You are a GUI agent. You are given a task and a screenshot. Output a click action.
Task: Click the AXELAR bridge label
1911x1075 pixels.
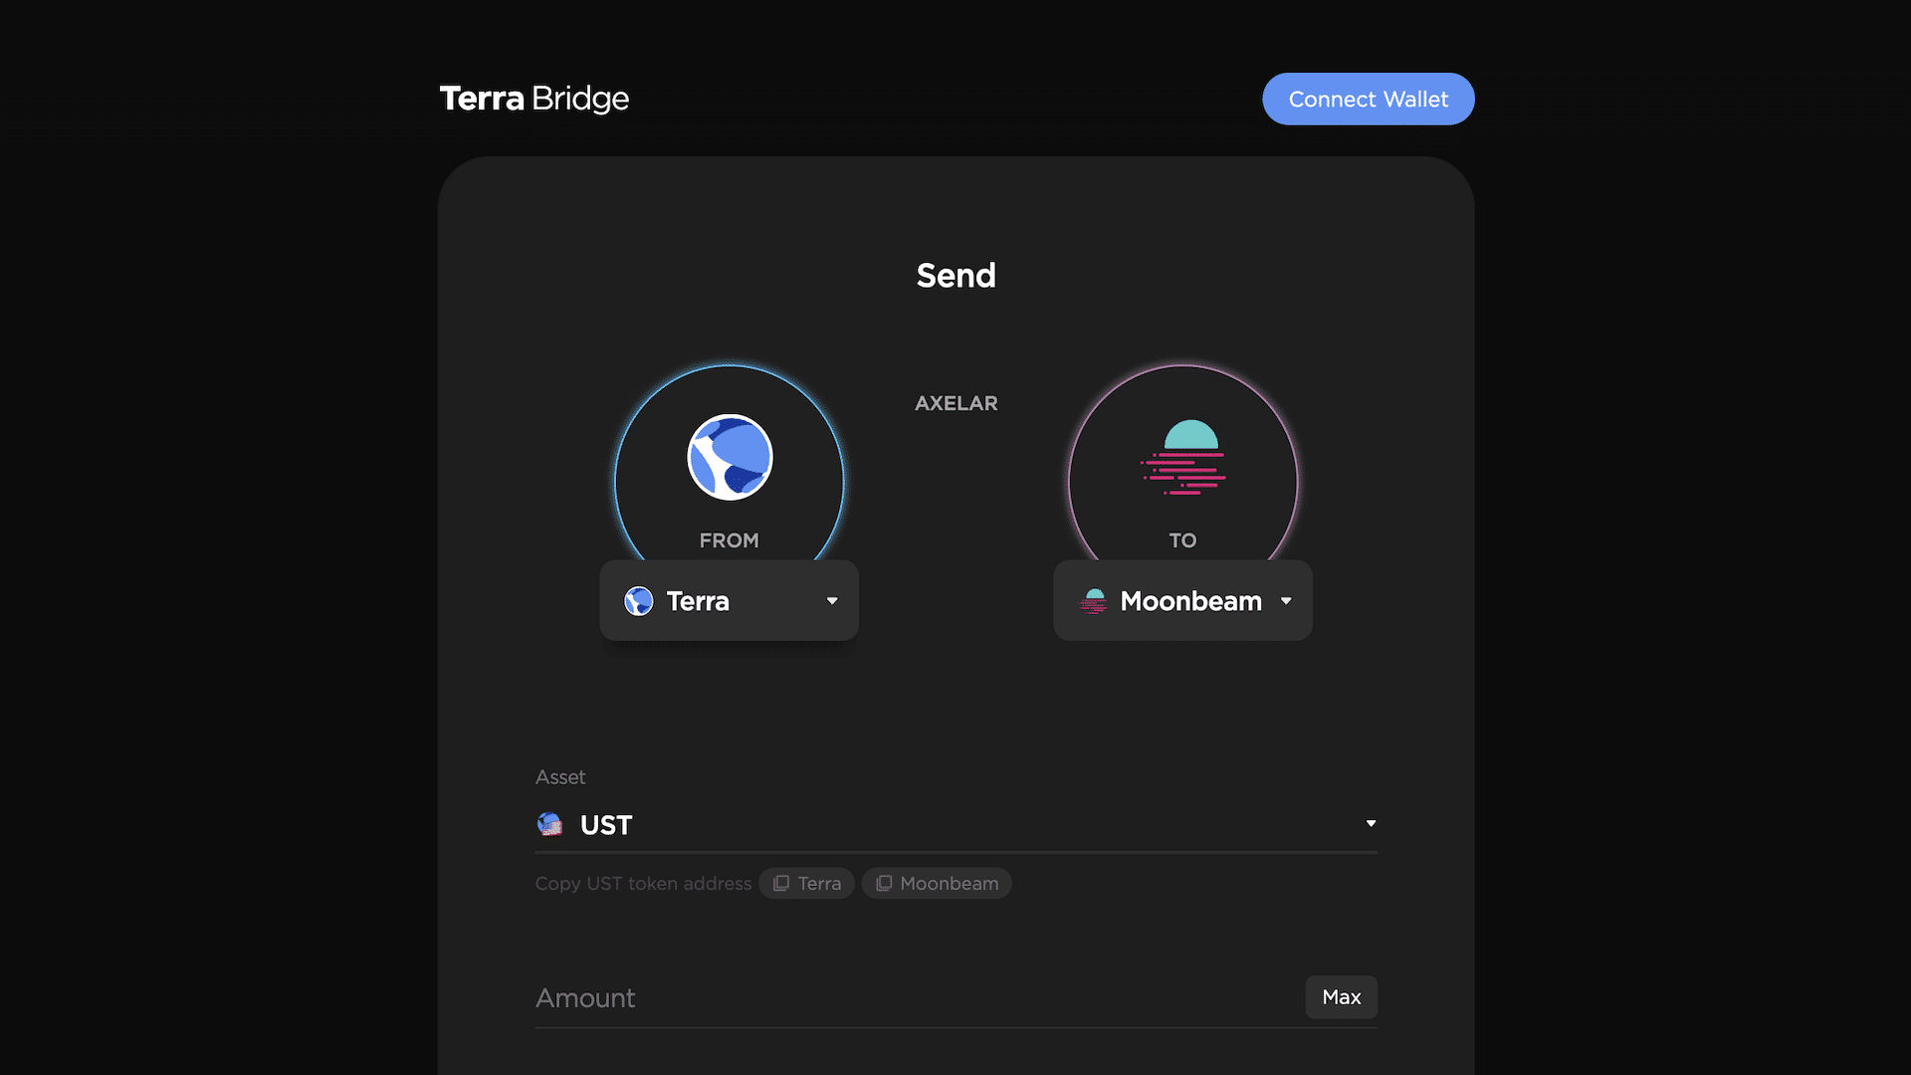coord(956,403)
